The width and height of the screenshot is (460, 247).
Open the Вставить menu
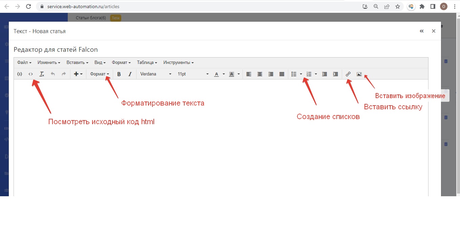click(77, 63)
